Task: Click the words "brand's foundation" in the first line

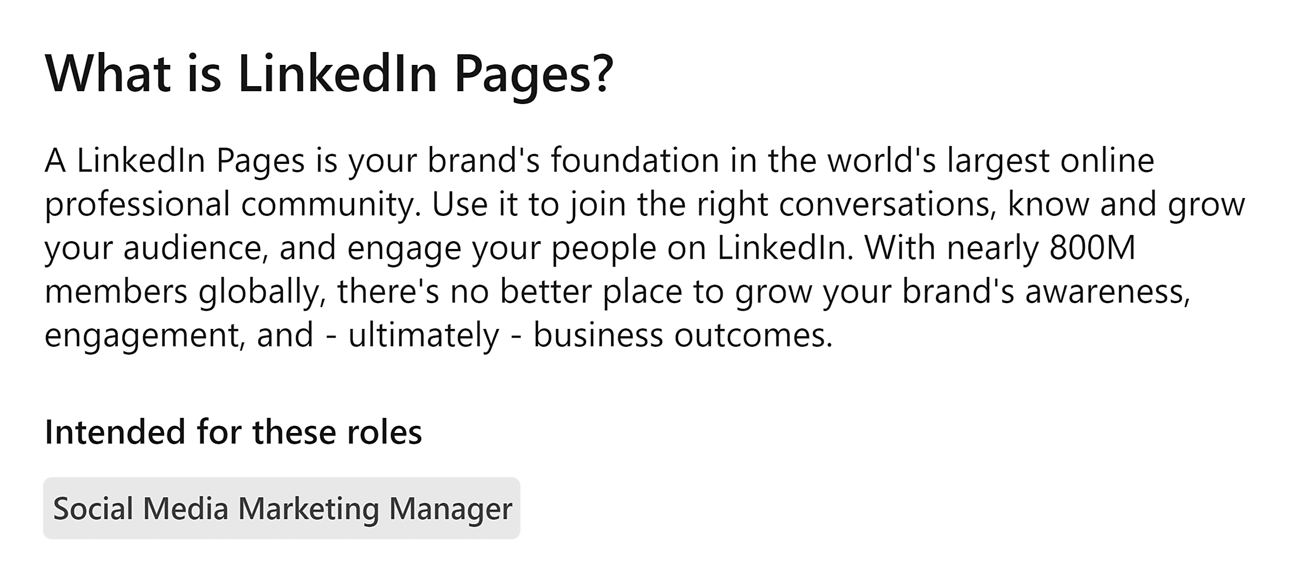Action: coord(573,160)
